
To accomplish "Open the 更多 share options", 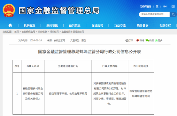I will pos(159,40).
